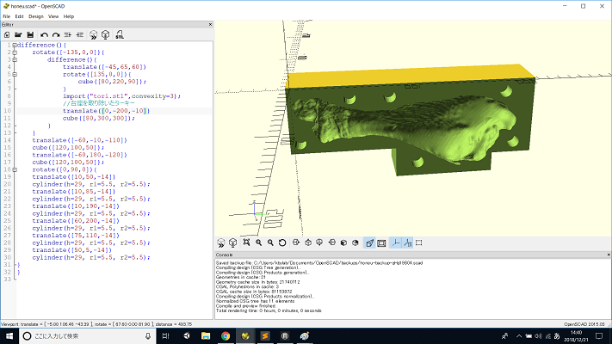This screenshot has height=344, width=612.
Task: Open the Design menu
Action: (x=36, y=16)
